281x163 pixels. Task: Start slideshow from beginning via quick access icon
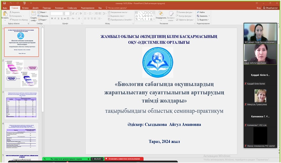24,3
